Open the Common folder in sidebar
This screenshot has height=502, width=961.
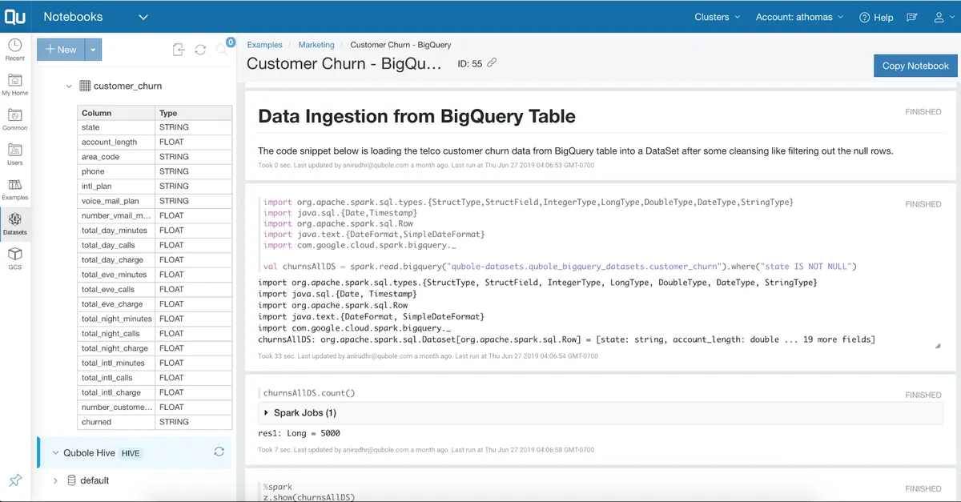pyautogui.click(x=15, y=119)
